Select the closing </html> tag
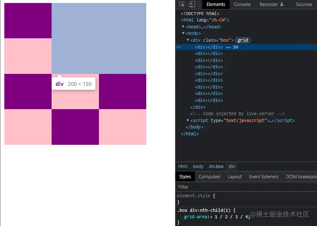 pos(190,134)
